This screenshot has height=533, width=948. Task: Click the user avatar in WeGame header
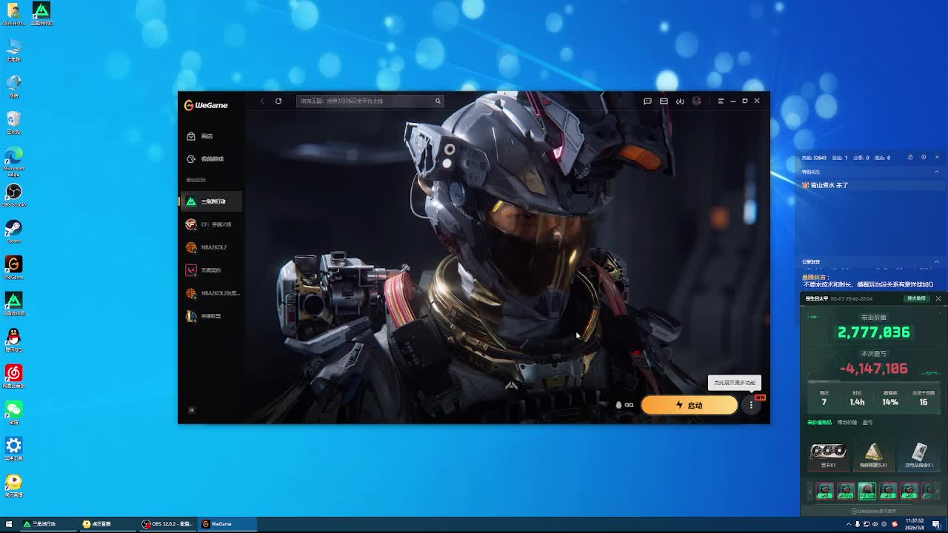(696, 101)
